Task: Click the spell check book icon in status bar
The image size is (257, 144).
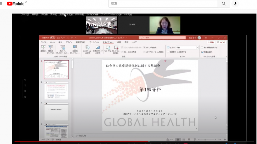Action: click(53, 139)
